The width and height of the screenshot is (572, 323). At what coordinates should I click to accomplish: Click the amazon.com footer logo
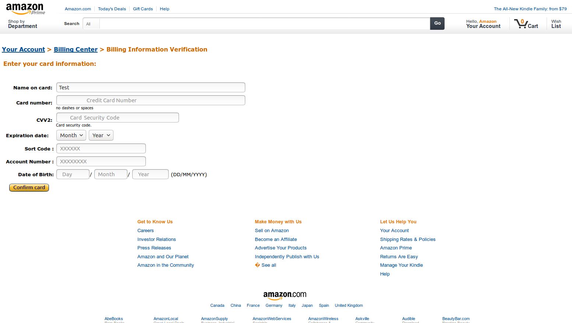point(285,295)
